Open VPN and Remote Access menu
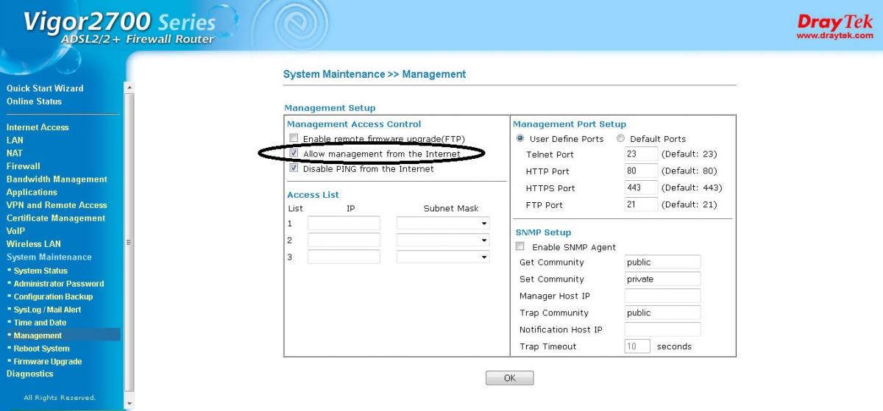The image size is (883, 411). [57, 205]
